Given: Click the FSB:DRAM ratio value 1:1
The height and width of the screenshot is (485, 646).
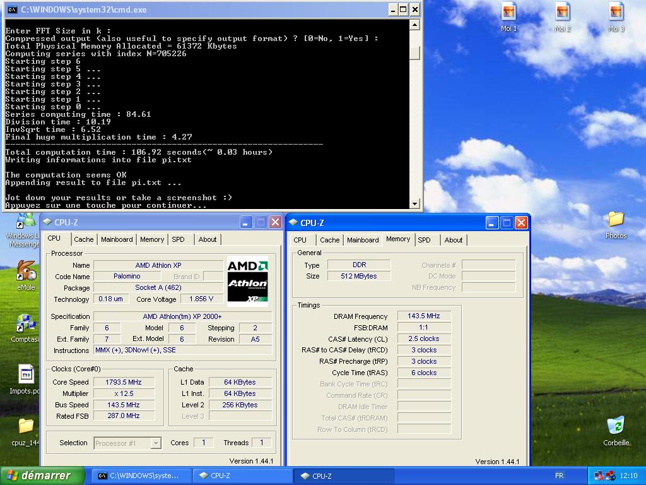Looking at the screenshot, I should point(423,328).
